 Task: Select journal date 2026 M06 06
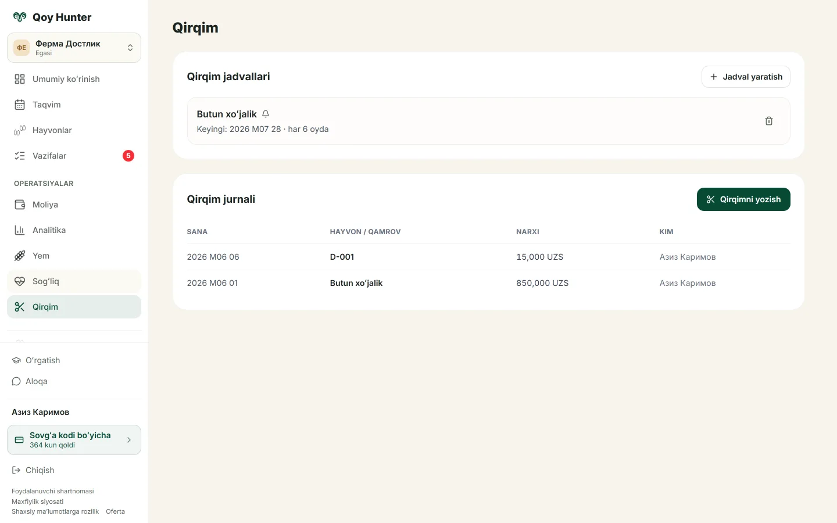(213, 257)
